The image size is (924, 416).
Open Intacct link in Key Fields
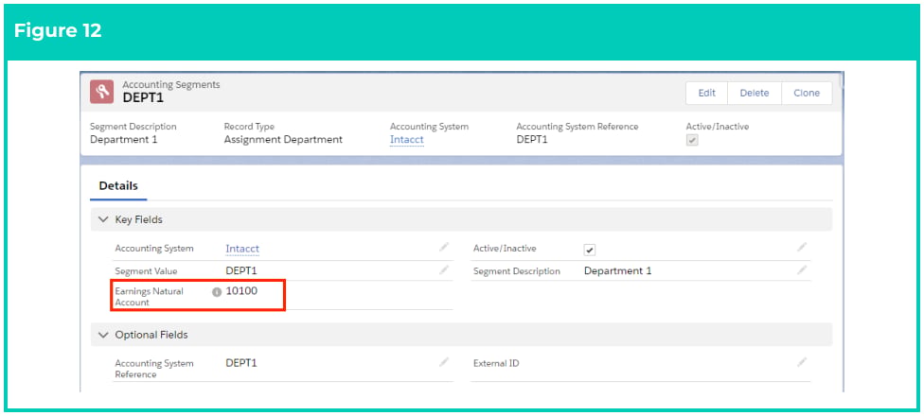pyautogui.click(x=242, y=249)
